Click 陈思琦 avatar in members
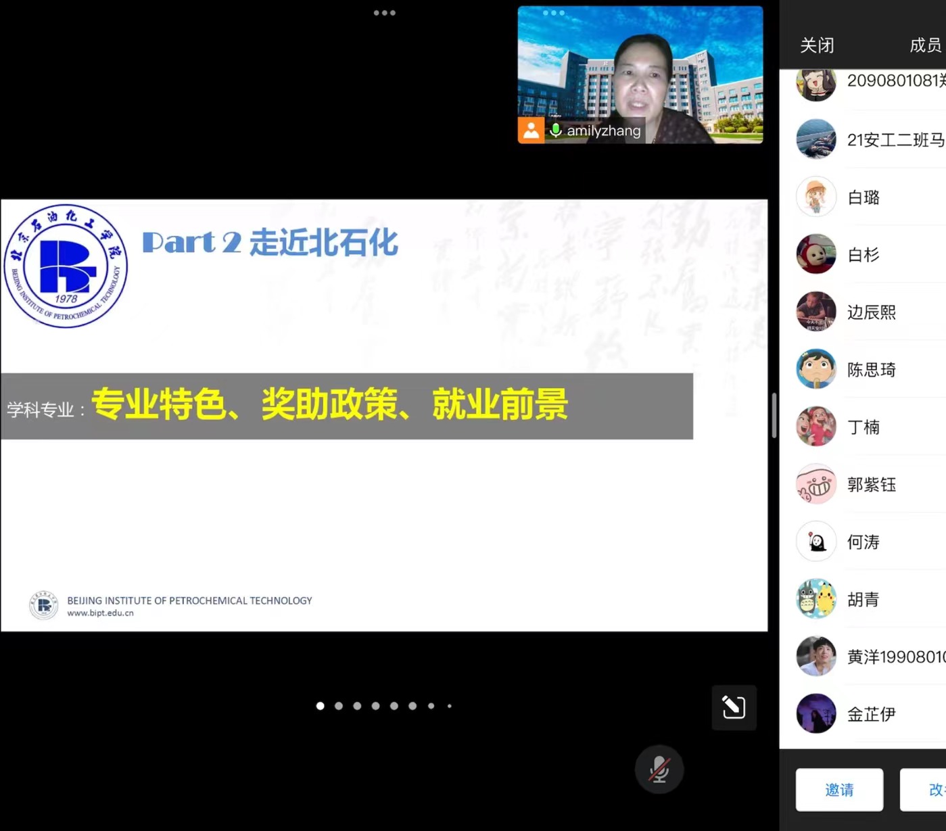Screen dimensions: 946x831 click(816, 369)
